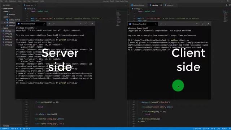
Task: Click the python server.py command at the server prompt
Action: coord(68,83)
